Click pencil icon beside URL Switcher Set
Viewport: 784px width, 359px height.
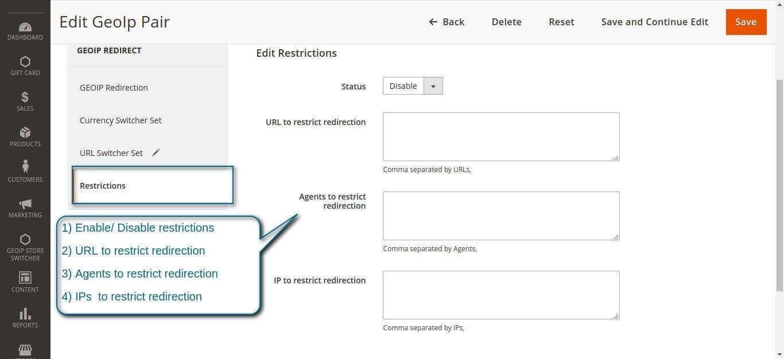point(156,153)
